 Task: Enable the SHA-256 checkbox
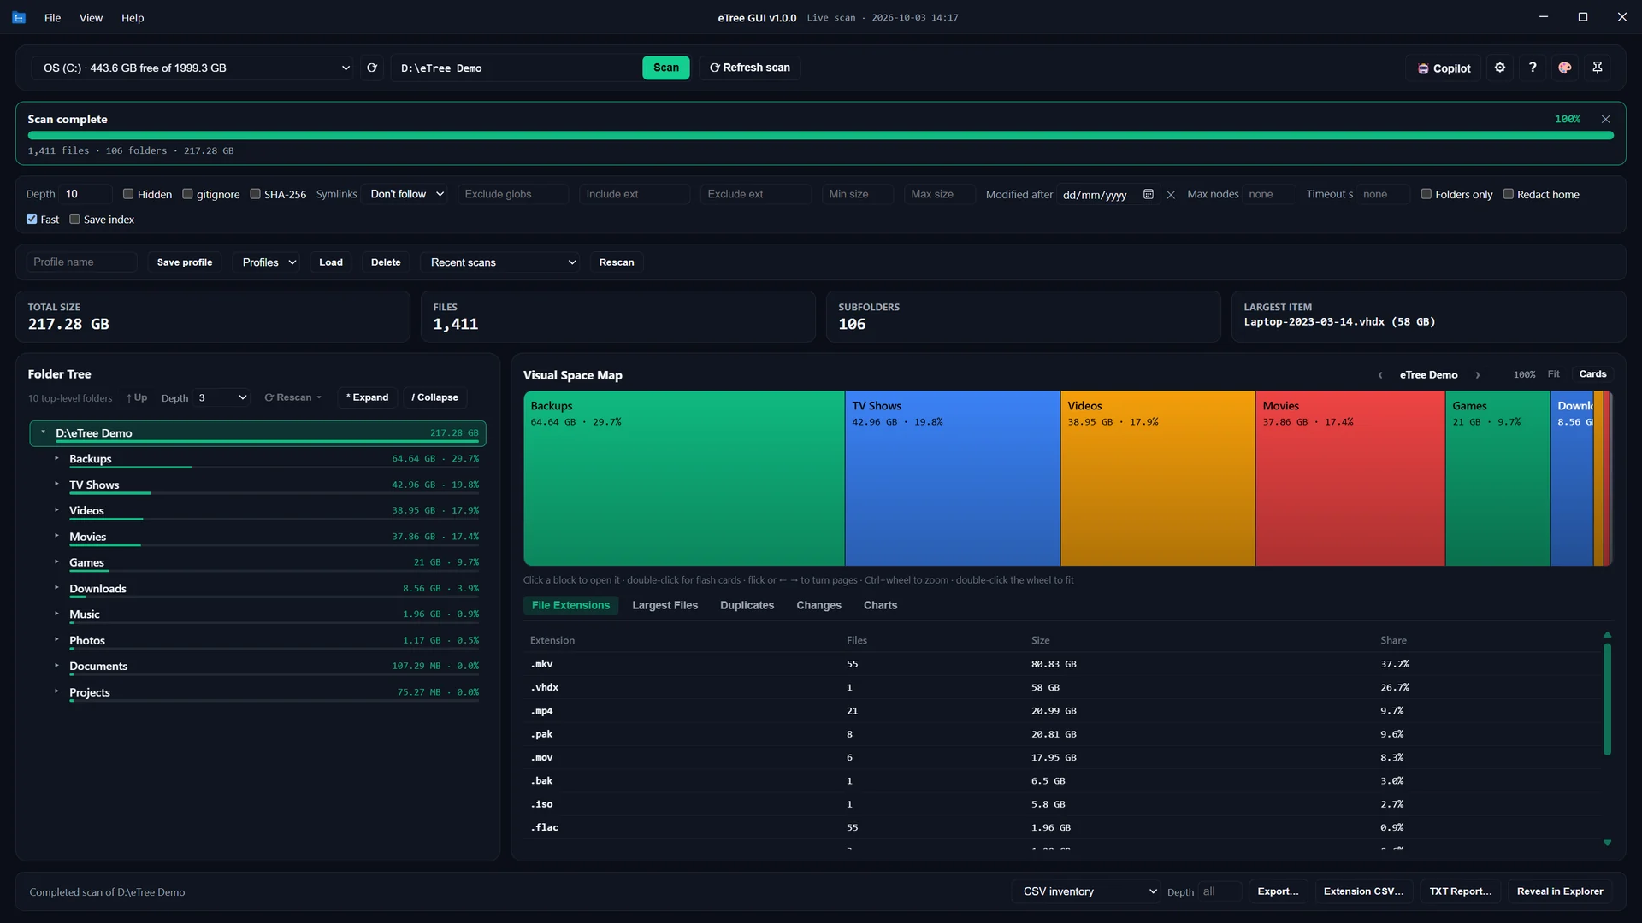(x=255, y=194)
